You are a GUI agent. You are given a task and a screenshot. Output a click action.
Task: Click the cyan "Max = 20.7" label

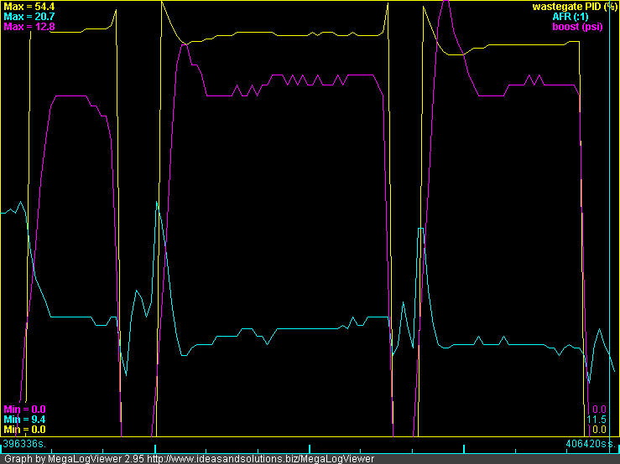29,17
